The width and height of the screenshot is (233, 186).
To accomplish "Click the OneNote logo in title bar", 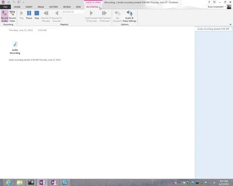I will pyautogui.click(x=3, y=2).
